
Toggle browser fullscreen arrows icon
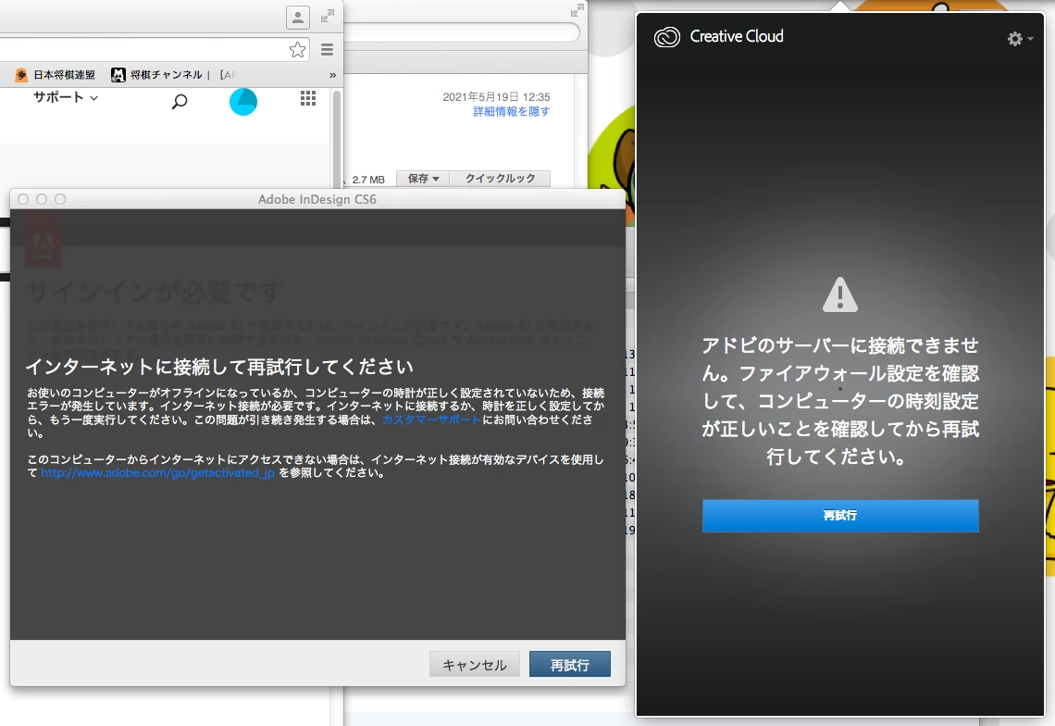pos(328,16)
